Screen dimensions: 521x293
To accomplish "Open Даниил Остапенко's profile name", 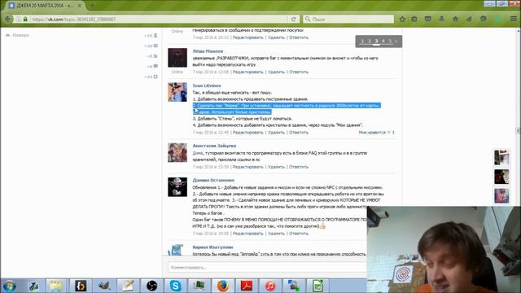I will click(213, 180).
